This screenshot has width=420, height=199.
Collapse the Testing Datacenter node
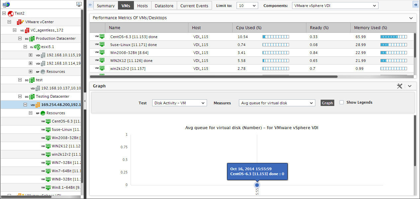(x=20, y=96)
